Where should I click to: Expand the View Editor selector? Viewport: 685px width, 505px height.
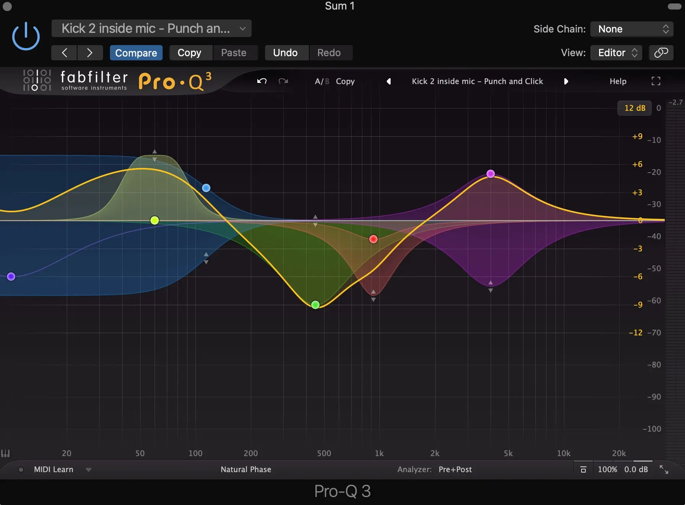coord(616,53)
